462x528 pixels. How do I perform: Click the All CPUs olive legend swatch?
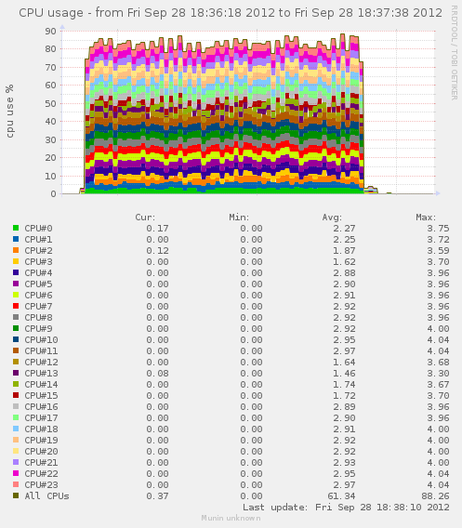click(16, 495)
